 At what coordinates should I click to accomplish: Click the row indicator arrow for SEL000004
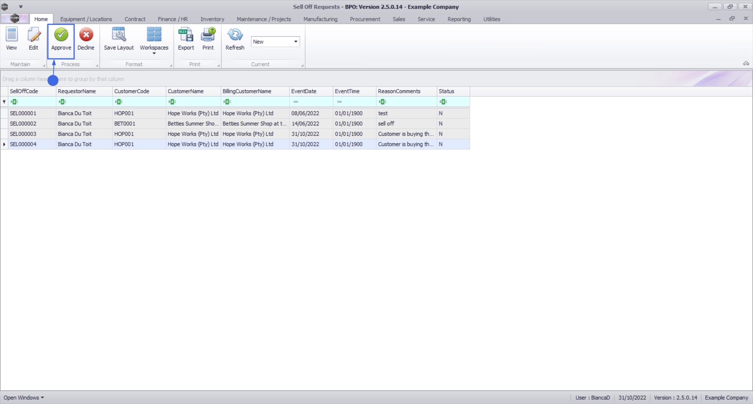4,144
